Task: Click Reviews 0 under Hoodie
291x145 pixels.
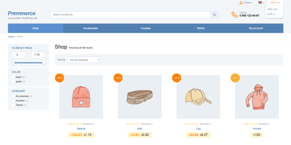Action: [264, 124]
